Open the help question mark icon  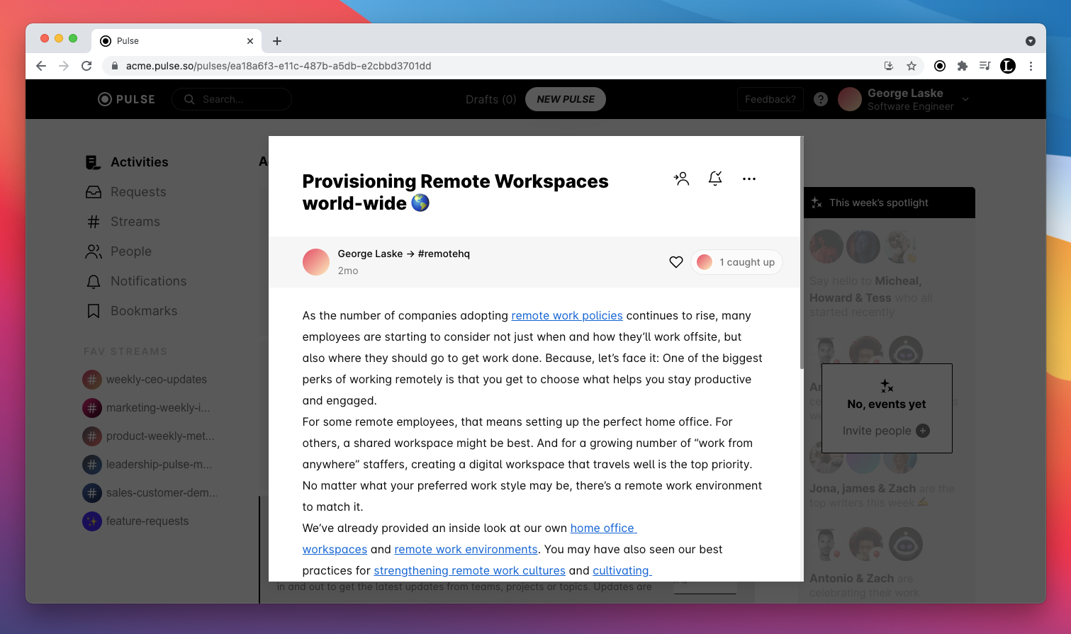coord(821,99)
